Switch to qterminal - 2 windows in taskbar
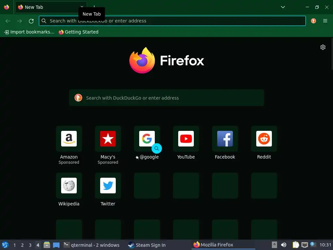333x250 pixels. tap(91, 245)
